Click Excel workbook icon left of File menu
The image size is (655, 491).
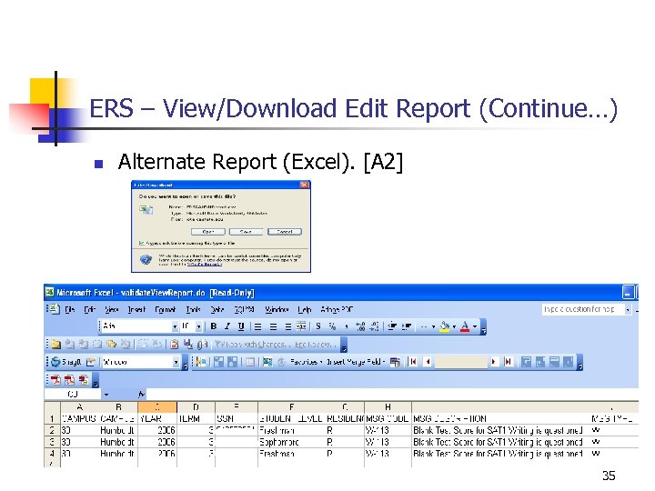pyautogui.click(x=54, y=309)
